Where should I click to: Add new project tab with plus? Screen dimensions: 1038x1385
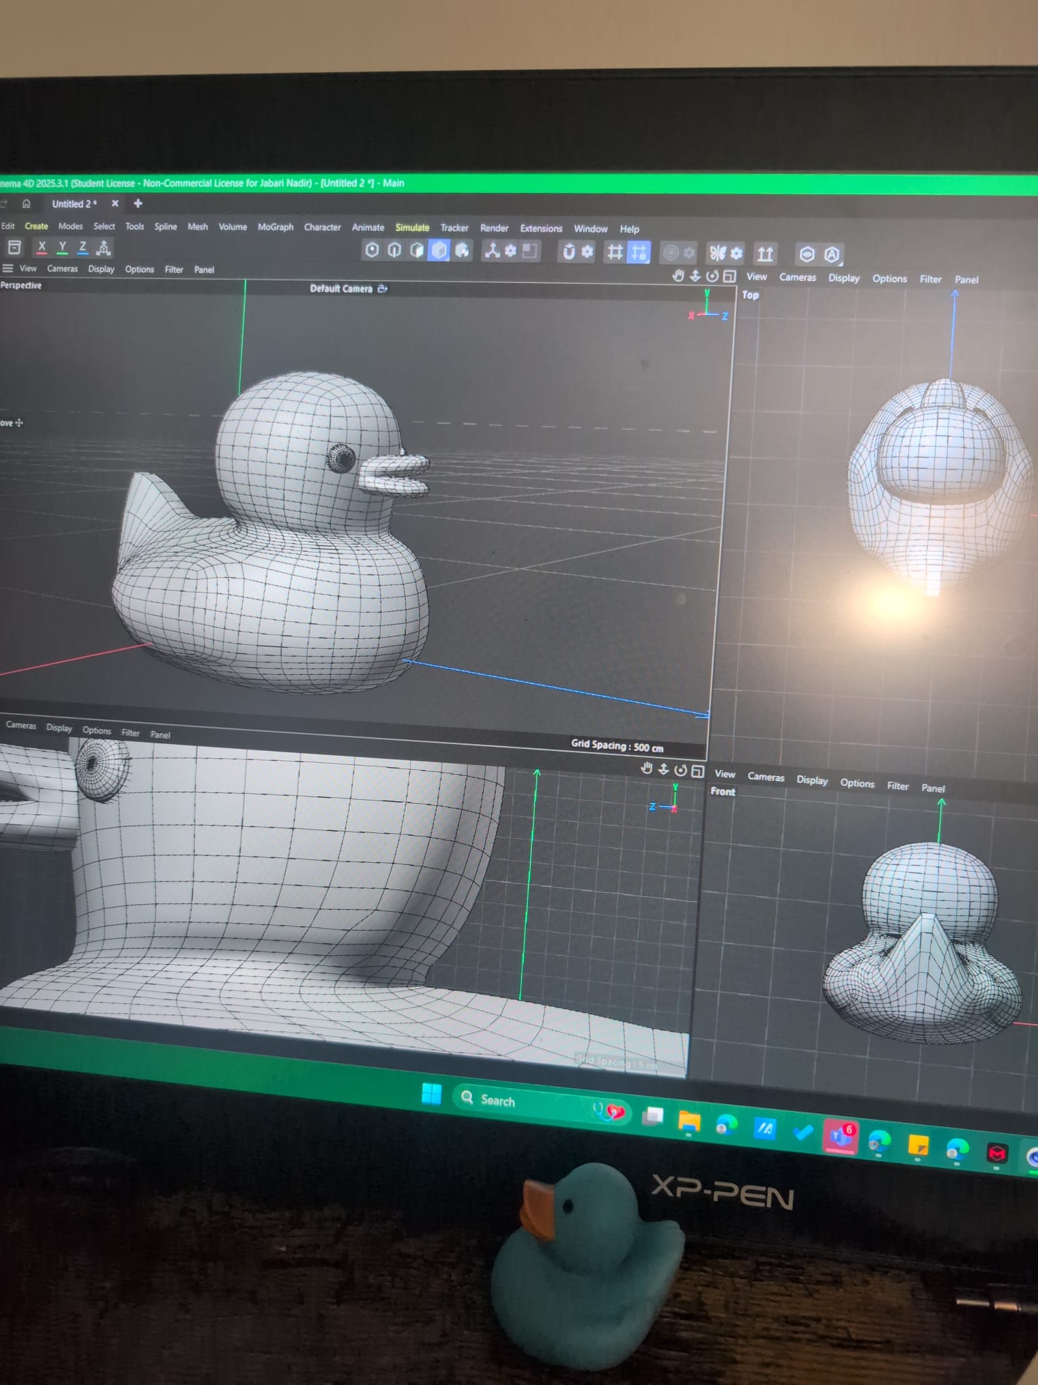(138, 203)
